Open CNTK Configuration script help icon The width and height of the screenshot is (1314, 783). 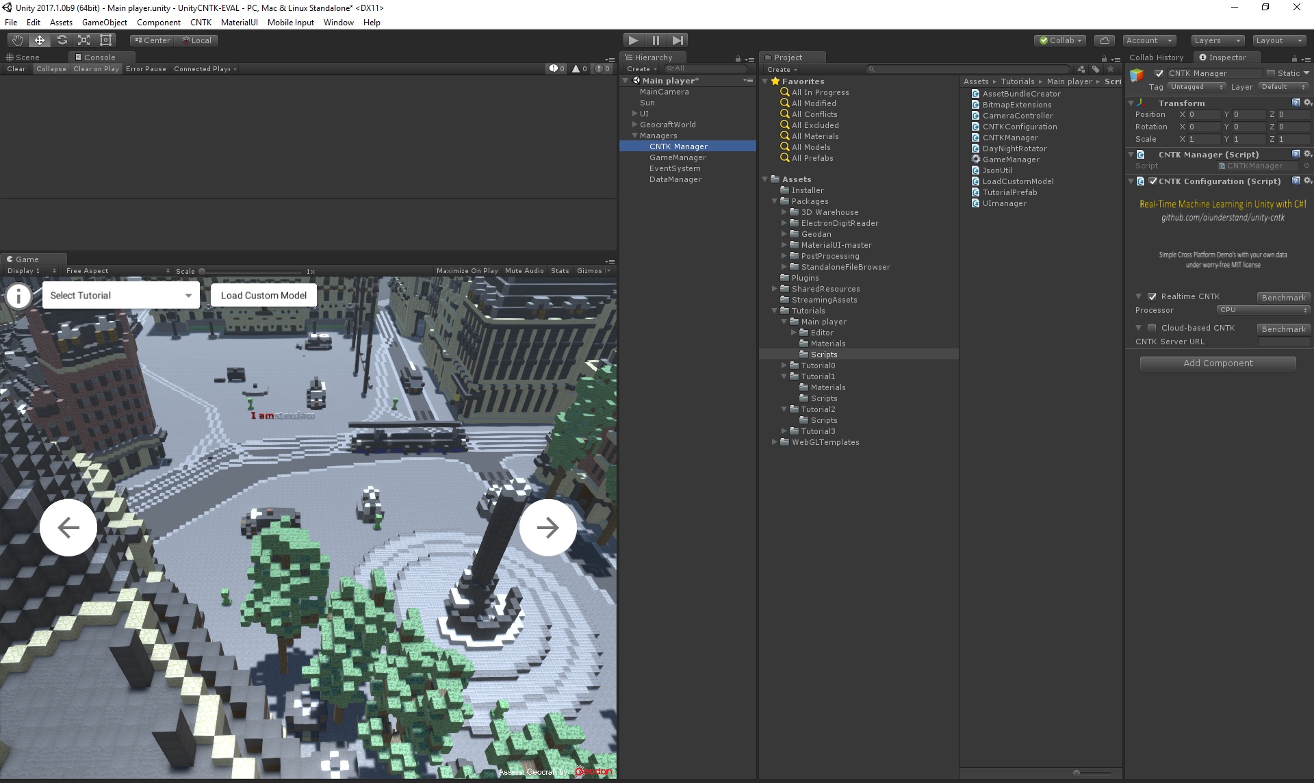tap(1296, 181)
